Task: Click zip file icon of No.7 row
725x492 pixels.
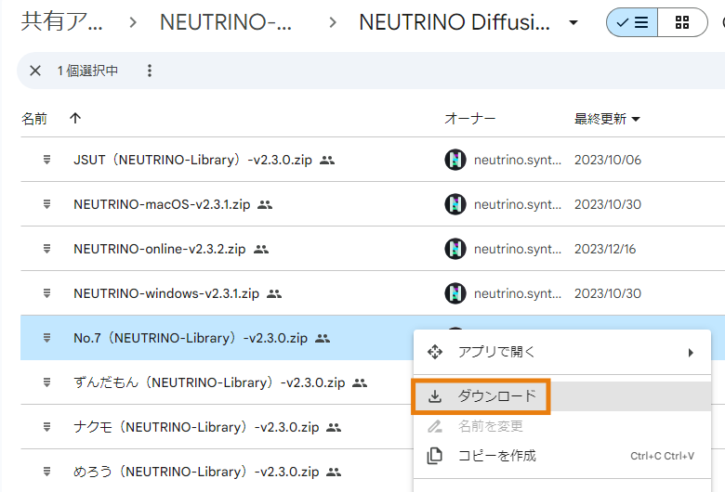Action: (46, 338)
